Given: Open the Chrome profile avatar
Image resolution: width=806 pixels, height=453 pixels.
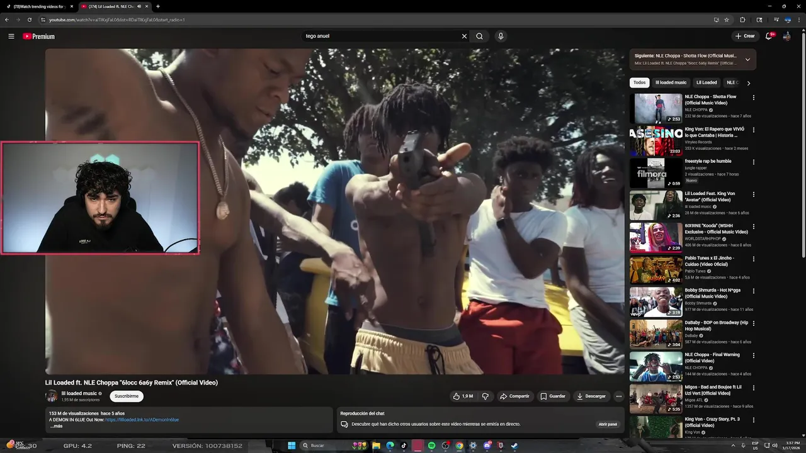Looking at the screenshot, I should click(788, 20).
